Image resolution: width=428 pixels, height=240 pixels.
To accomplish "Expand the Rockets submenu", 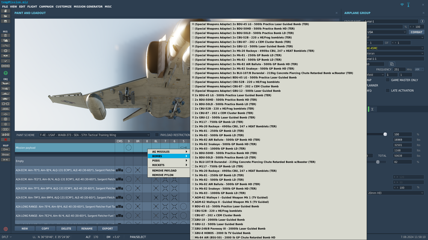I will pos(168,165).
